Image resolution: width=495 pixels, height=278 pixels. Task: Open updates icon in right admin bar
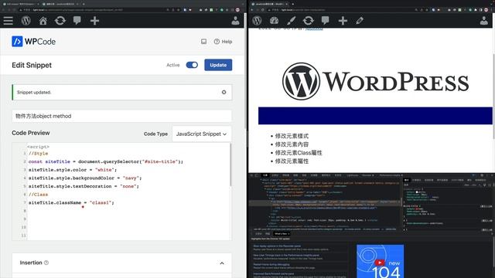click(x=308, y=21)
